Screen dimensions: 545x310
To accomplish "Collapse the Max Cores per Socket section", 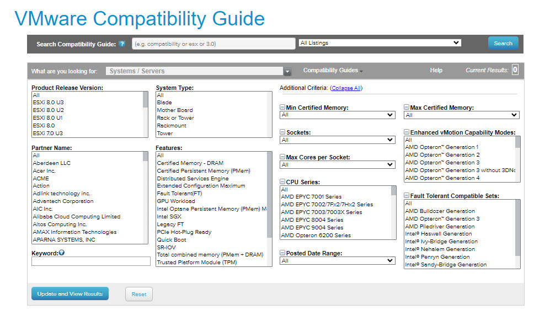I will [282, 157].
